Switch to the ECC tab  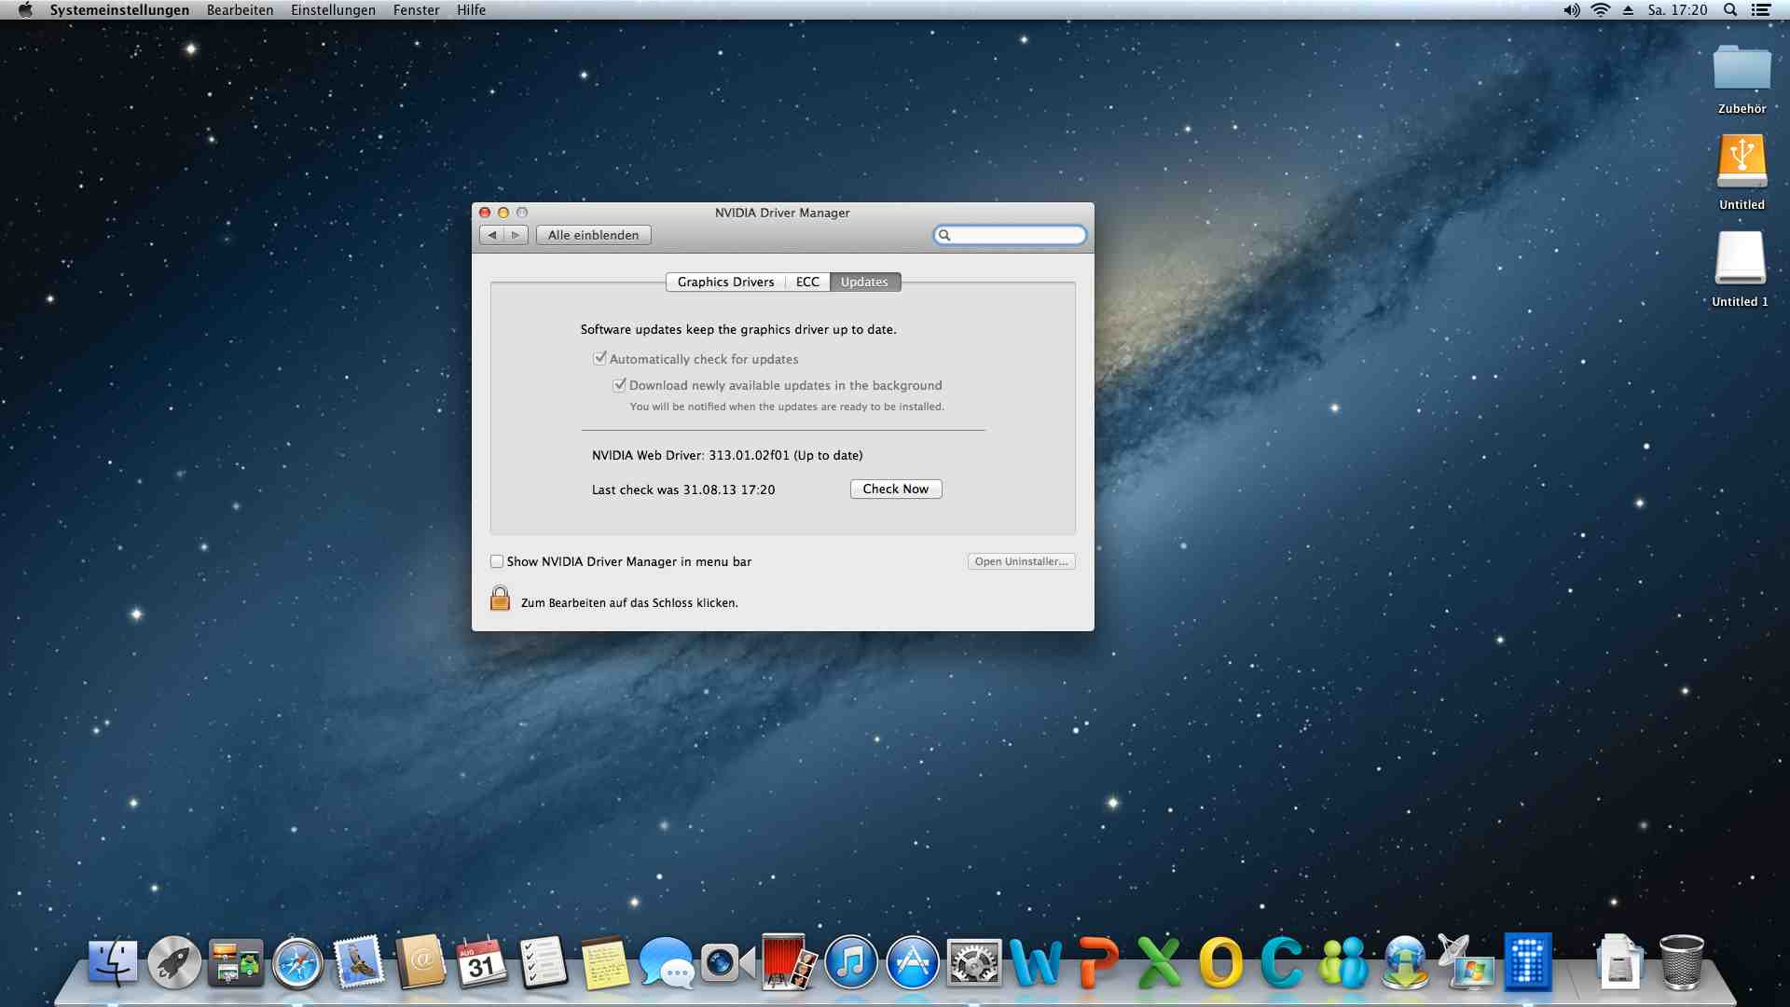807,282
